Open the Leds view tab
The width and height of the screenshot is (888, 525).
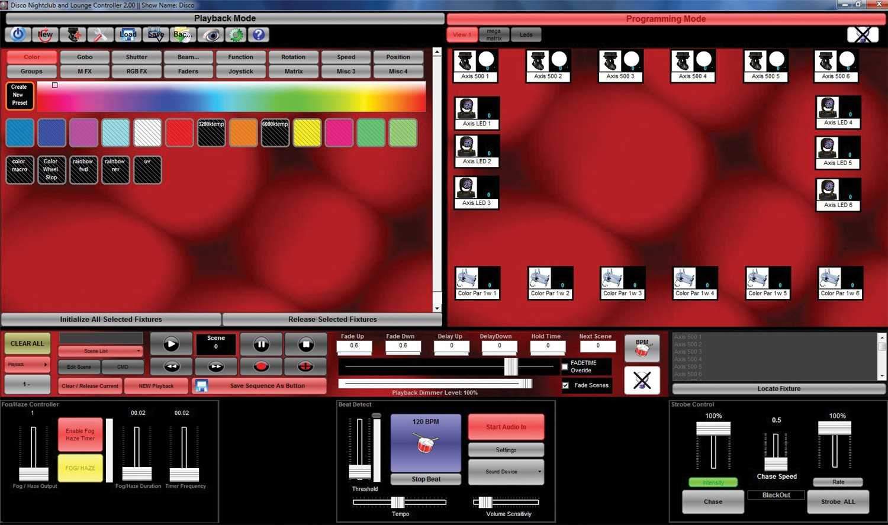point(526,35)
